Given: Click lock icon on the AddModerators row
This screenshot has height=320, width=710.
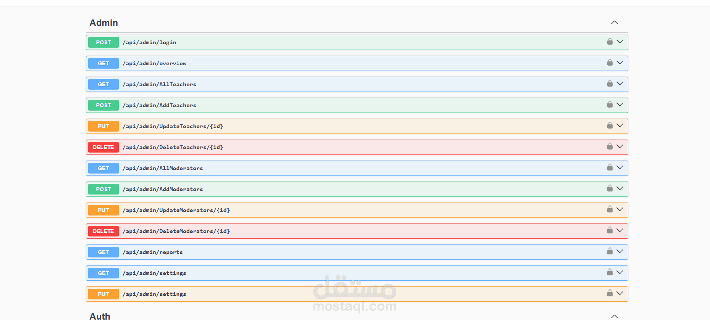Looking at the screenshot, I should 610,188.
